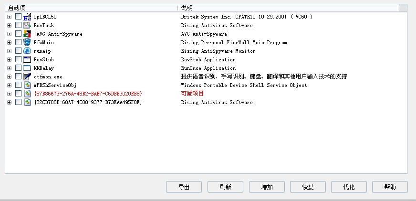This screenshot has width=416, height=201.
Task: Expand the red suspicious GUID entry
Action: click(x=9, y=94)
